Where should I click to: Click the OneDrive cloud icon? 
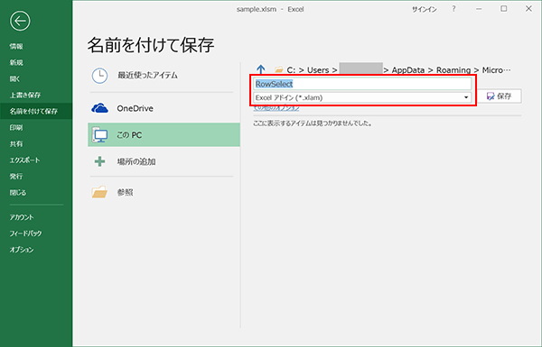click(x=100, y=108)
